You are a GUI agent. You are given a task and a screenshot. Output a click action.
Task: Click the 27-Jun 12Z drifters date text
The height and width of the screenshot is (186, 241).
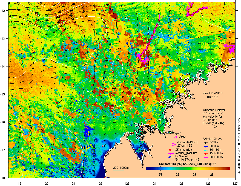click(x=184, y=146)
